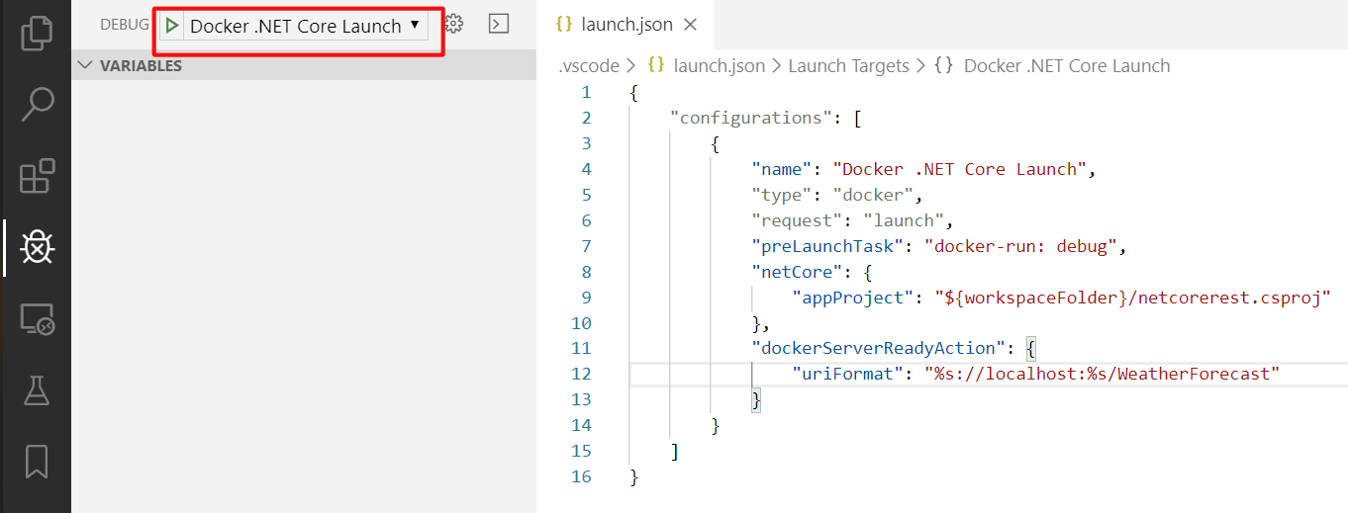Open the Extensions view icon

37,176
